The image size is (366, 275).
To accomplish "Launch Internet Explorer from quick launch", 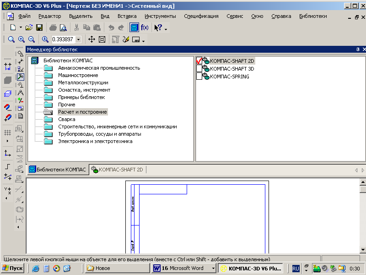I will click(x=36, y=268).
